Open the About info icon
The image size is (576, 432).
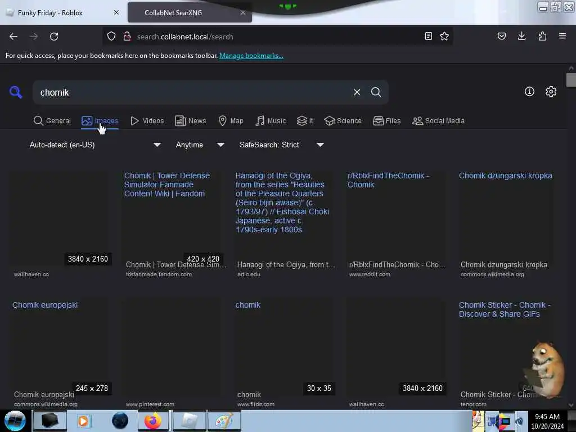coord(529,92)
